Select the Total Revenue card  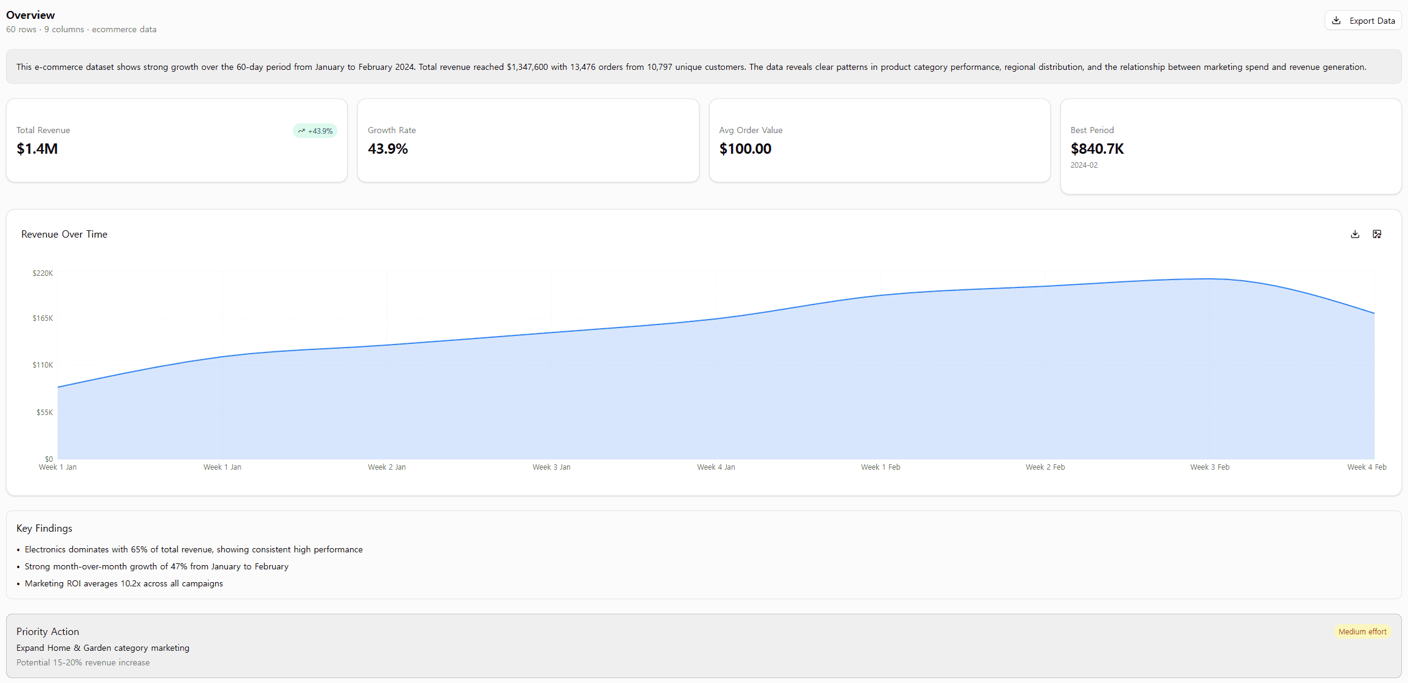(176, 140)
